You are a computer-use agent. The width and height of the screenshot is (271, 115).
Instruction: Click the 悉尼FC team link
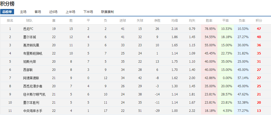pos(28,29)
